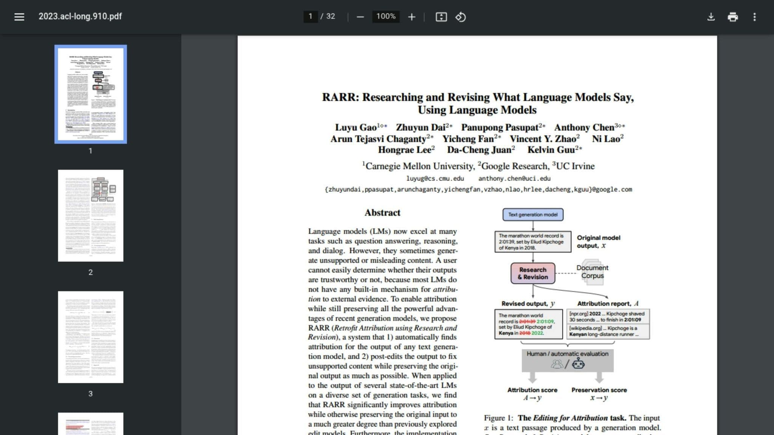
Task: Click the 'Revised output' label in figure
Action: [x=528, y=304]
